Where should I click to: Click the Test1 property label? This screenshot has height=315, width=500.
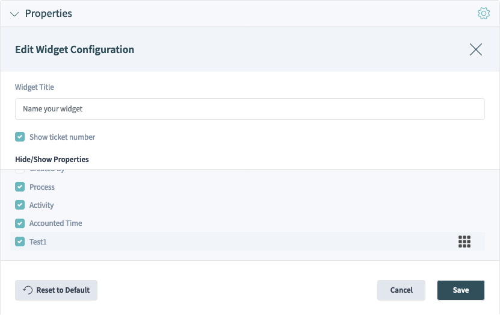38,242
